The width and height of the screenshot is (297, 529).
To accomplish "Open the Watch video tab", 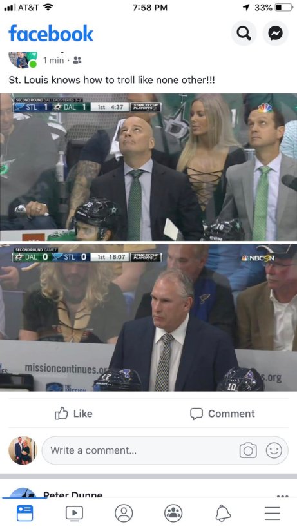I will 74,513.
